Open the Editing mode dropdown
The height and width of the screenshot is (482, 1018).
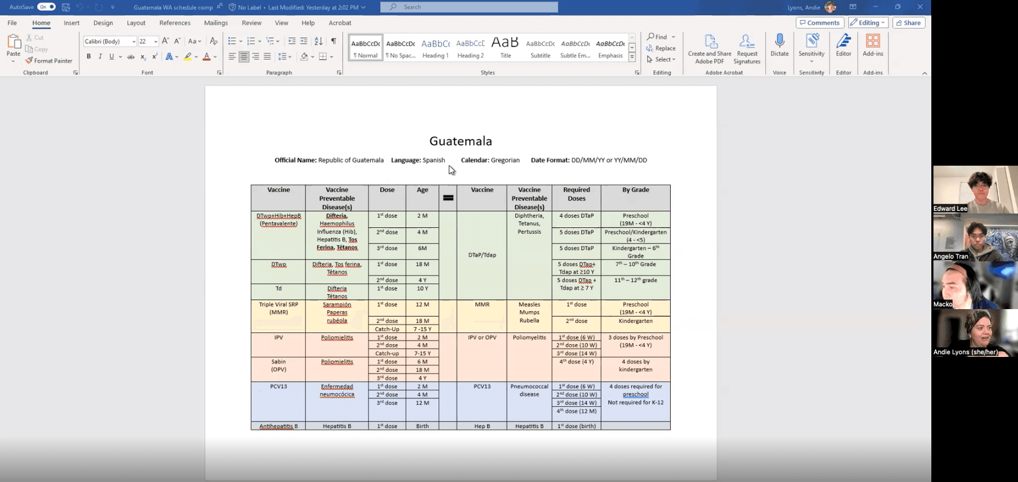868,23
